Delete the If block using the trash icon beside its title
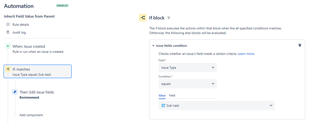 pyautogui.click(x=169, y=18)
